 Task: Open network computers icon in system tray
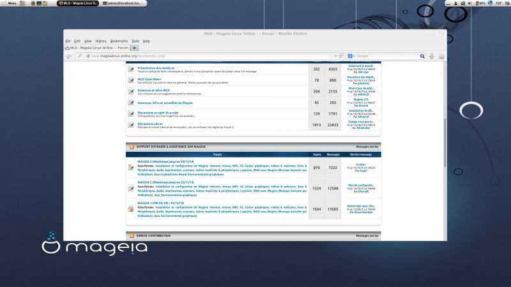click(x=462, y=3)
